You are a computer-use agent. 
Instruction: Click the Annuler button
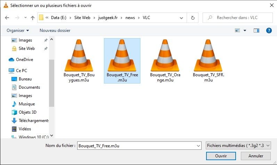click(x=255, y=156)
